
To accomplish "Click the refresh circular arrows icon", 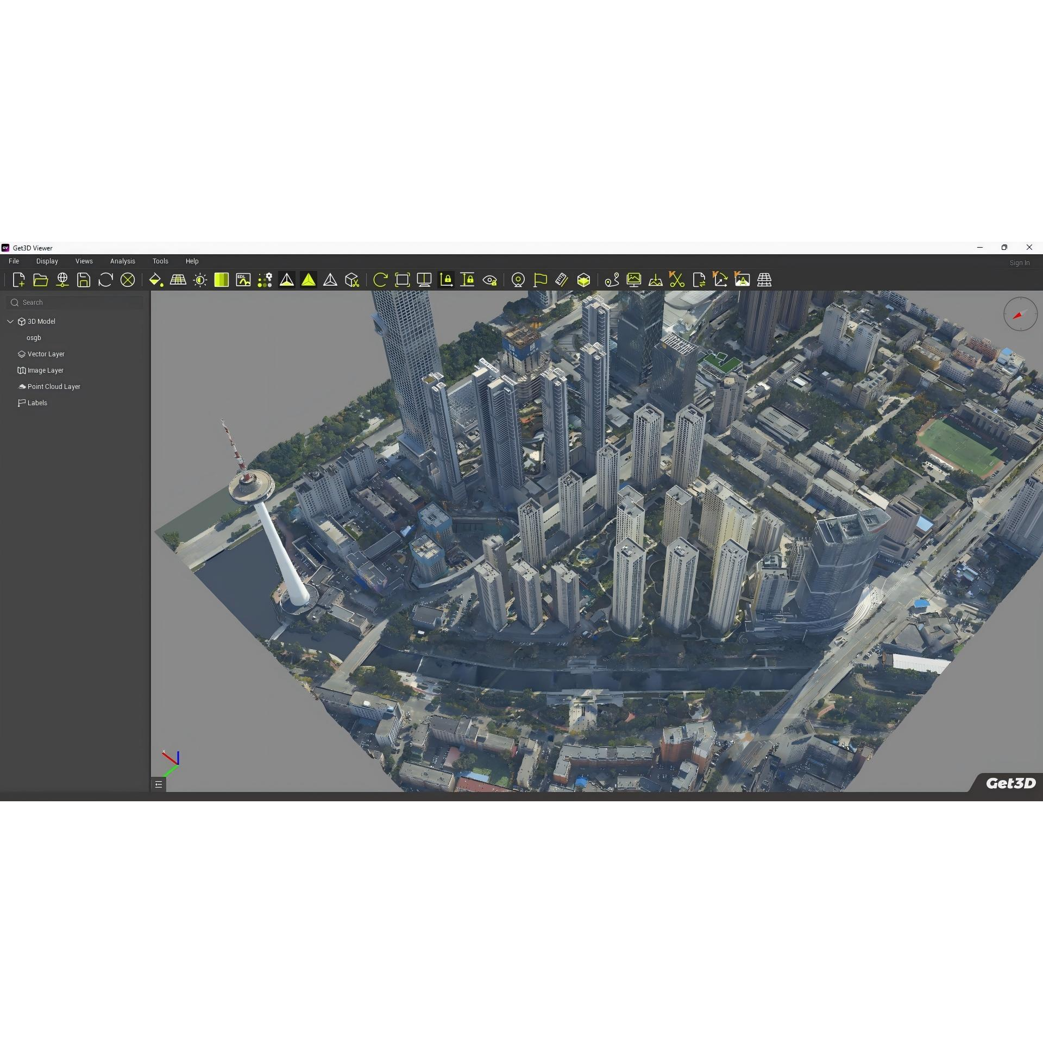I will point(105,280).
